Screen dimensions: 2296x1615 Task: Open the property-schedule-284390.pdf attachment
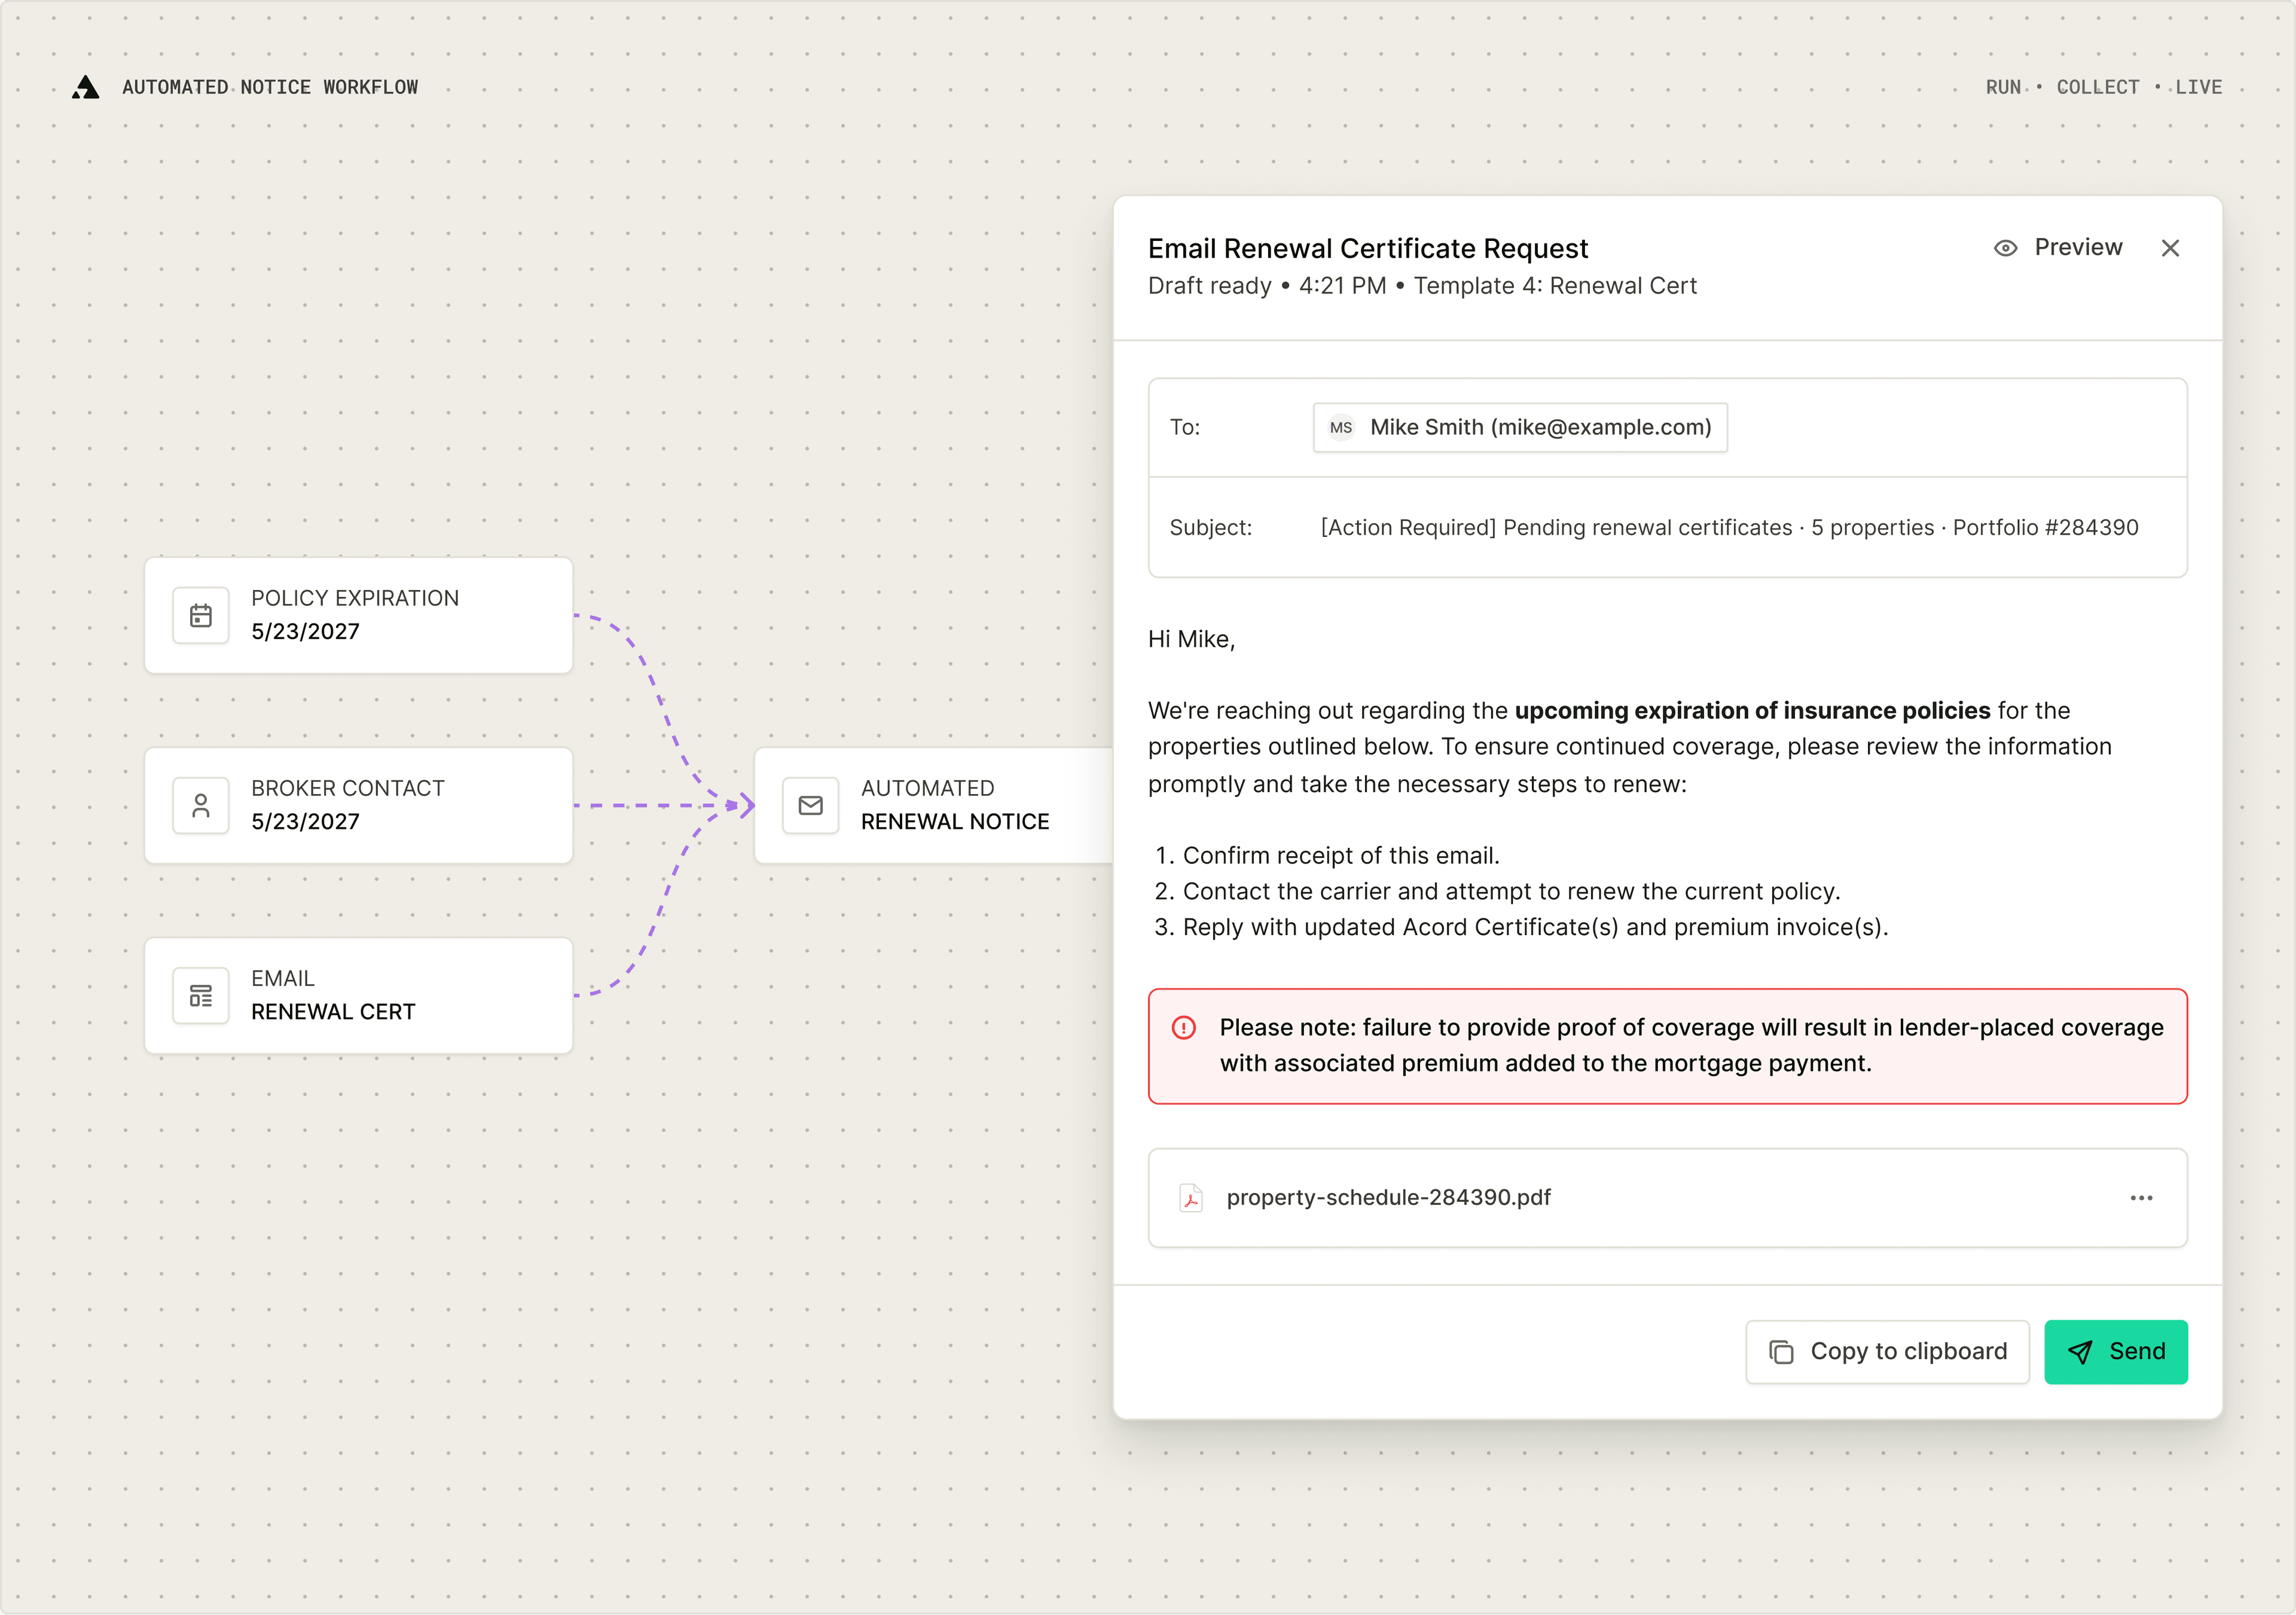point(1668,1198)
